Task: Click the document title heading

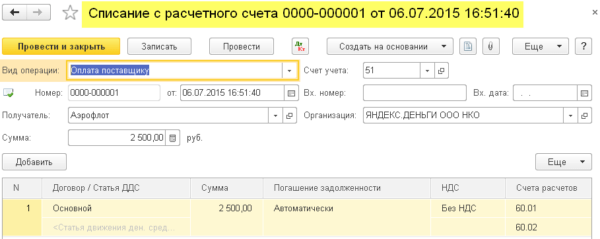Action: tap(303, 13)
